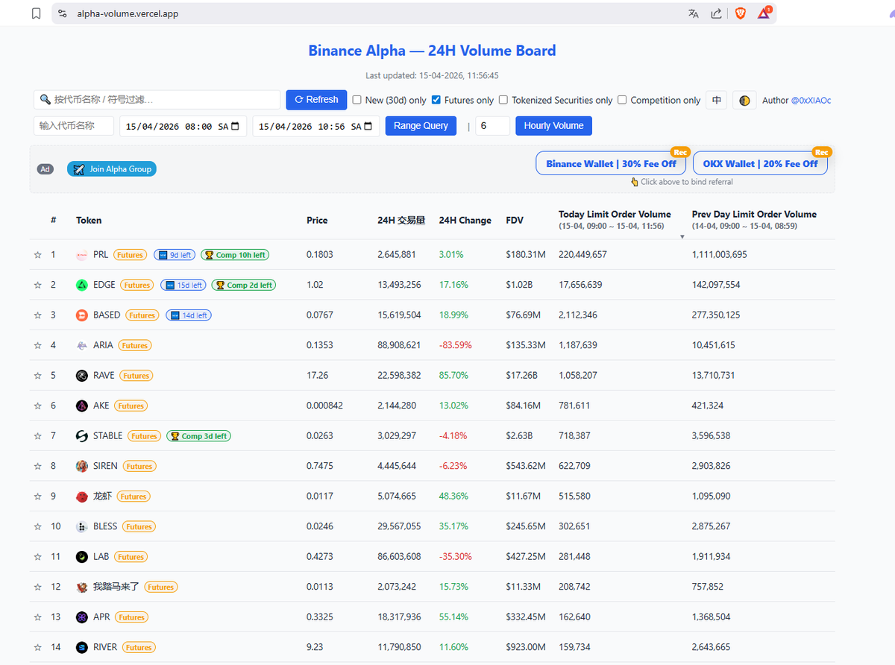Enable Competition only checkbox
Screen dimensions: 895x665
click(x=623, y=100)
